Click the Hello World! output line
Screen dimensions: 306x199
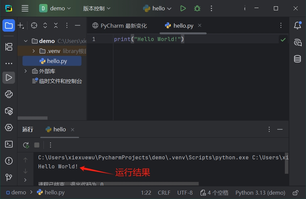coord(58,167)
